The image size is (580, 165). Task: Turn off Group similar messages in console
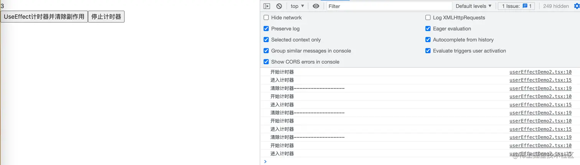(x=266, y=51)
